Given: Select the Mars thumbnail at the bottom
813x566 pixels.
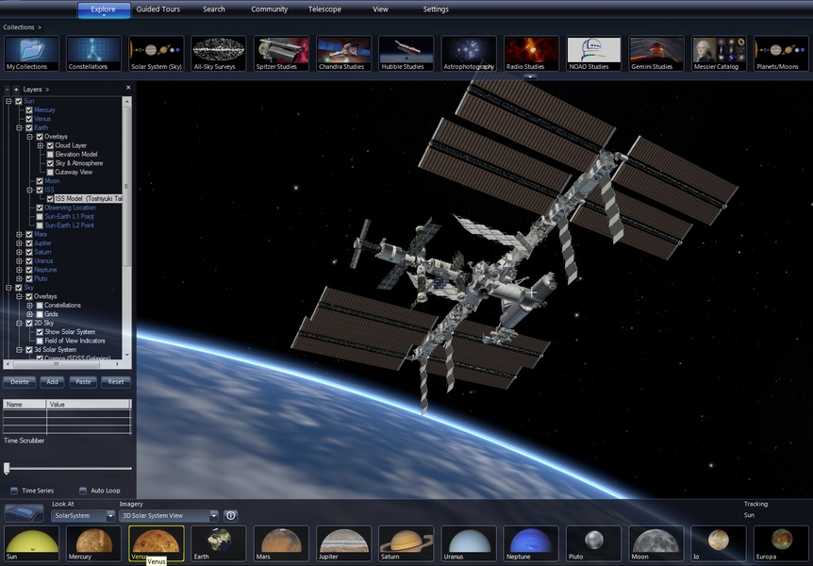Looking at the screenshot, I should (x=281, y=543).
